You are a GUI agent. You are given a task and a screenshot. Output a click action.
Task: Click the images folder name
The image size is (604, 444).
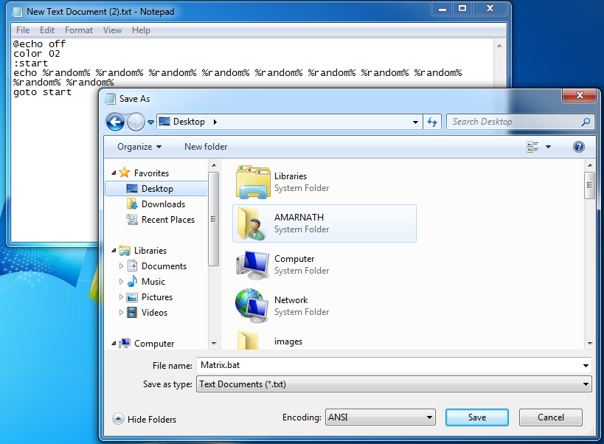(288, 341)
